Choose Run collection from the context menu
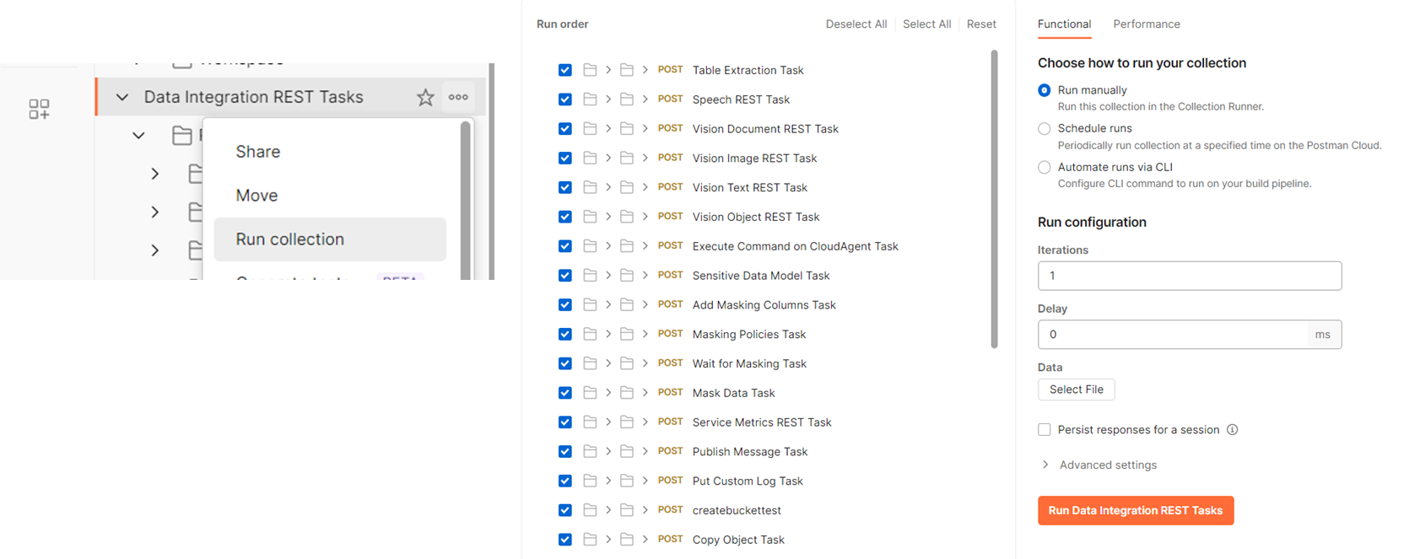 (x=330, y=239)
